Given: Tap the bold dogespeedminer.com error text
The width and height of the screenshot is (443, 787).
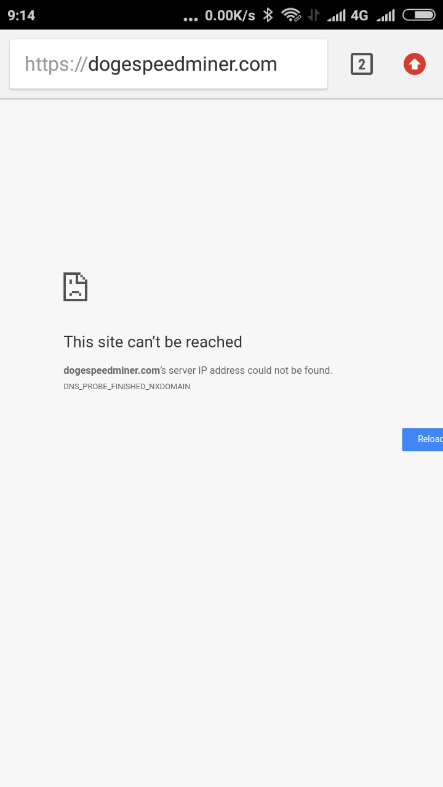Looking at the screenshot, I should coord(112,371).
